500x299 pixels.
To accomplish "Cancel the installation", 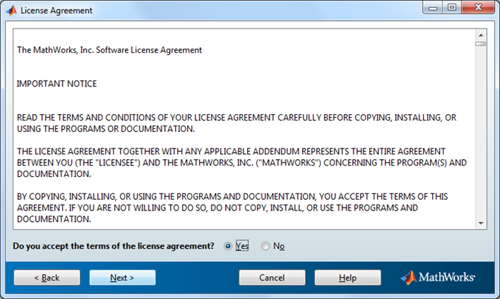I will [271, 278].
